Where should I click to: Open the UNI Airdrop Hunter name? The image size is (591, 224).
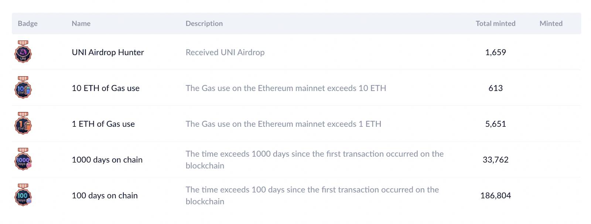pos(108,52)
